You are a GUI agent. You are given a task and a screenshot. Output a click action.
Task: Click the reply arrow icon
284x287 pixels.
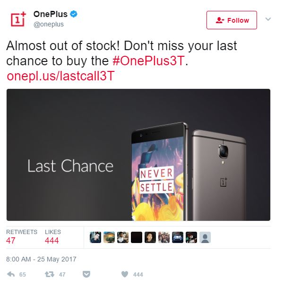point(11,274)
